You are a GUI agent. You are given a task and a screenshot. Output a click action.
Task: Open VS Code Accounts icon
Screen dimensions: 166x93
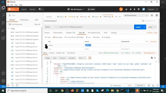click(3, 73)
